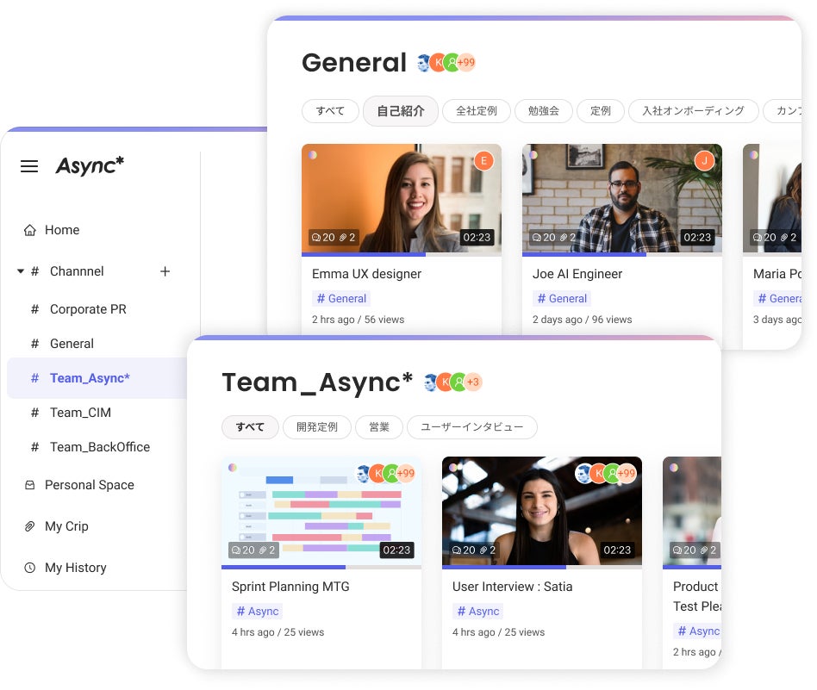Viewport: 817px width, 690px height.
Task: Click the hash icon beside Team_CIM
Action: tap(35, 413)
